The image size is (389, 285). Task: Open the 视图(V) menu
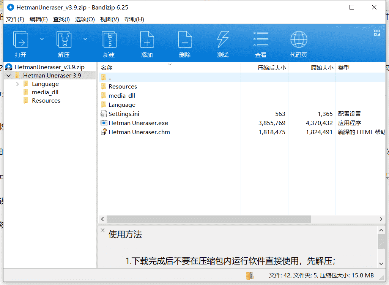tap(109, 19)
